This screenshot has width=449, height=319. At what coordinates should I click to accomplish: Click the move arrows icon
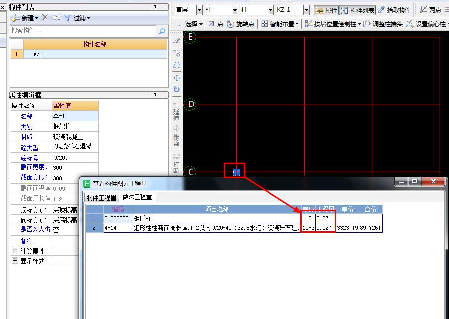[x=177, y=78]
